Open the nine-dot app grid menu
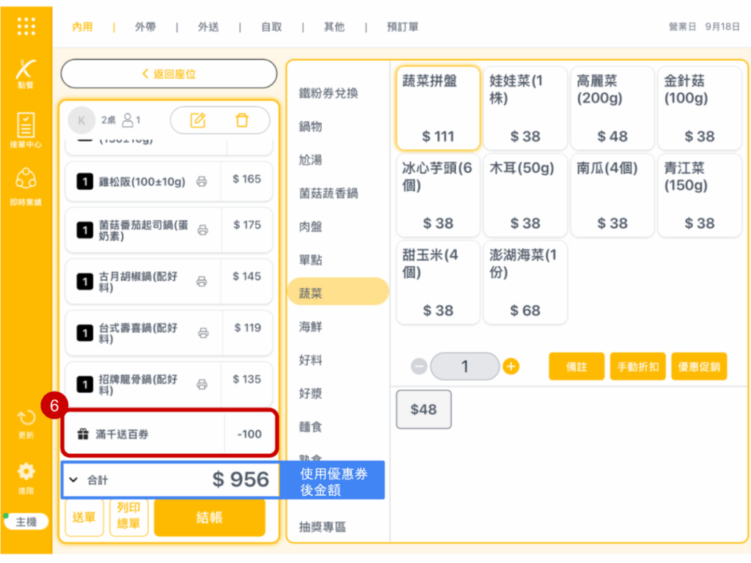The width and height of the screenshot is (751, 563). (x=26, y=26)
